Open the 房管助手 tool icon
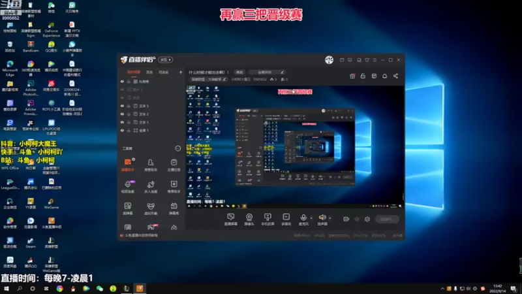The image size is (522, 294). click(x=151, y=165)
